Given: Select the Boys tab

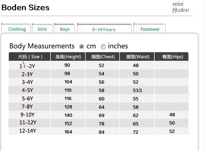Looking at the screenshot, I should click(64, 28).
